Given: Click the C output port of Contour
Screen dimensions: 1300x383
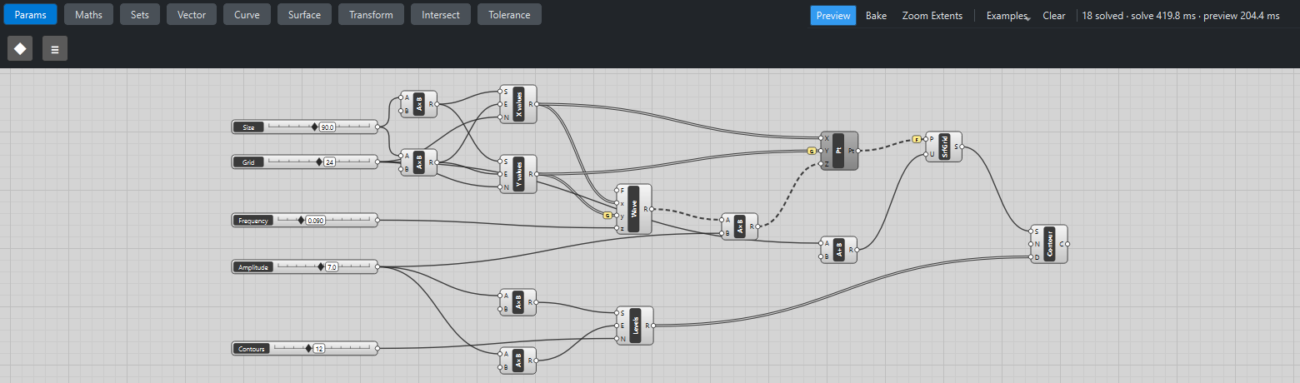Looking at the screenshot, I should tap(1067, 244).
